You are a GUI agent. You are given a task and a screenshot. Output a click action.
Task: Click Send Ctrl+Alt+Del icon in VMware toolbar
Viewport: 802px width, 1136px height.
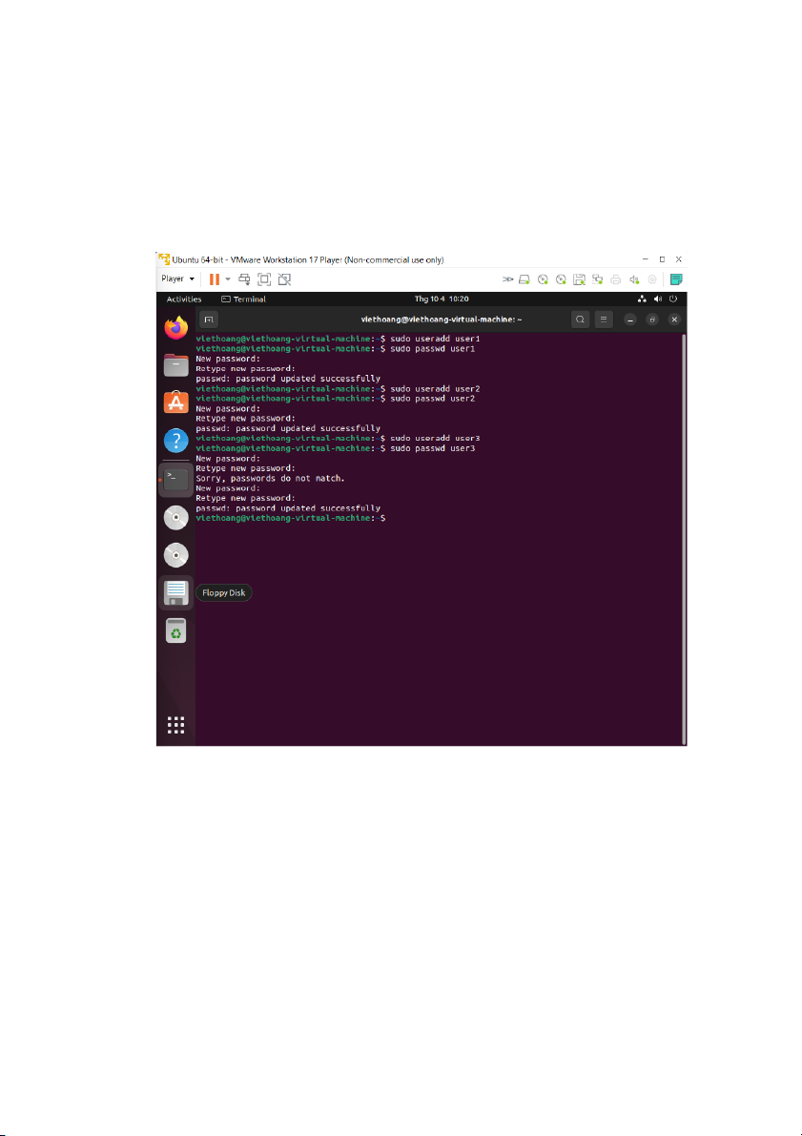[245, 279]
